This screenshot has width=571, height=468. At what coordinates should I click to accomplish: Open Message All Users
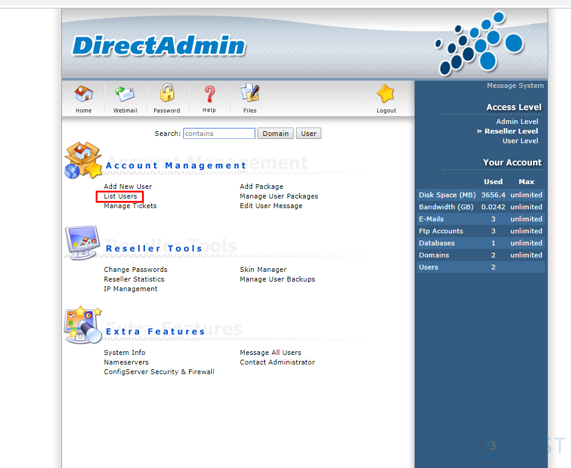(270, 353)
